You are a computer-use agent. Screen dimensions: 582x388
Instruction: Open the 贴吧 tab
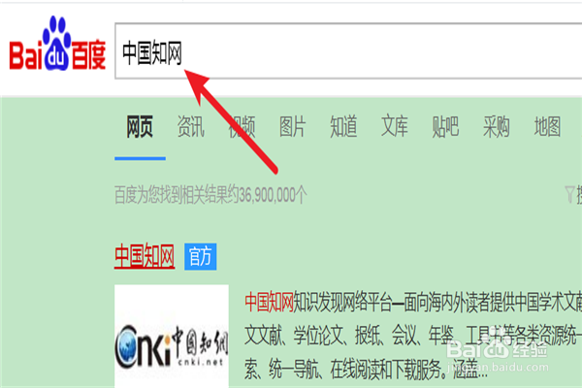(x=445, y=126)
